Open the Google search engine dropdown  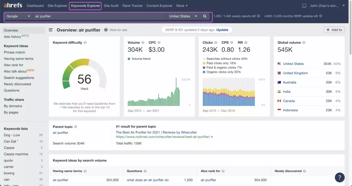(18, 16)
